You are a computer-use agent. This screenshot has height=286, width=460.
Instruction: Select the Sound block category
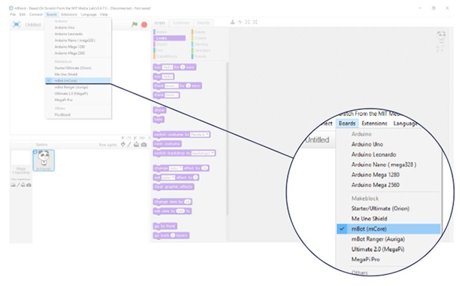point(169,44)
